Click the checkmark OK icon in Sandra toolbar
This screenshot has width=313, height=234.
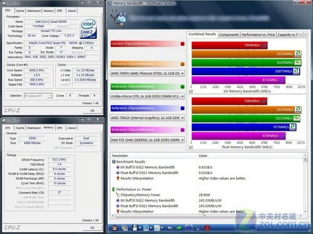(198, 228)
